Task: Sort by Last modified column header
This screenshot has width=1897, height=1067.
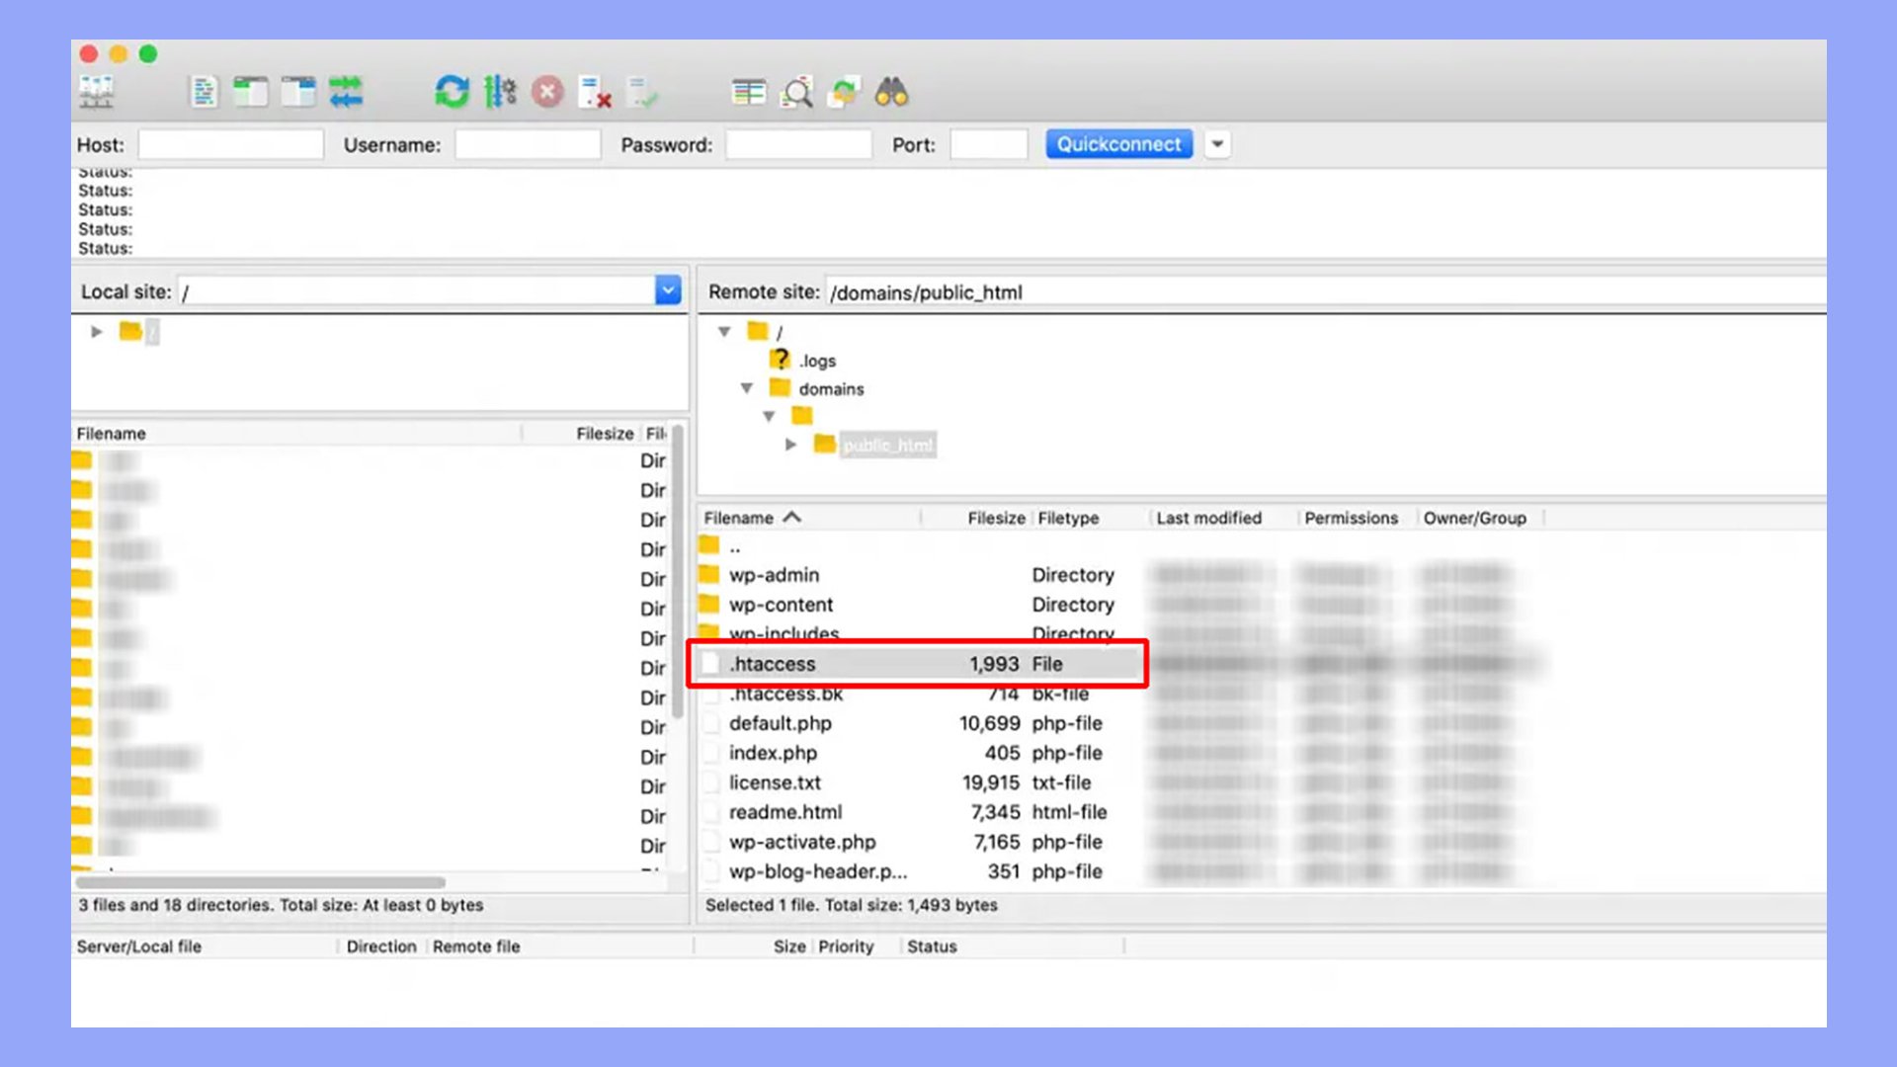Action: (x=1208, y=518)
